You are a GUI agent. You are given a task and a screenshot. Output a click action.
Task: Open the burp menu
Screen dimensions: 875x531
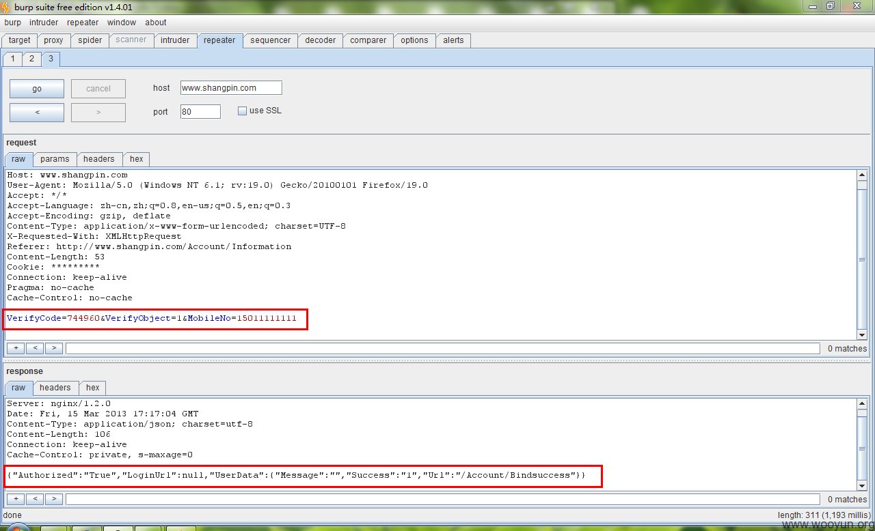(x=12, y=23)
